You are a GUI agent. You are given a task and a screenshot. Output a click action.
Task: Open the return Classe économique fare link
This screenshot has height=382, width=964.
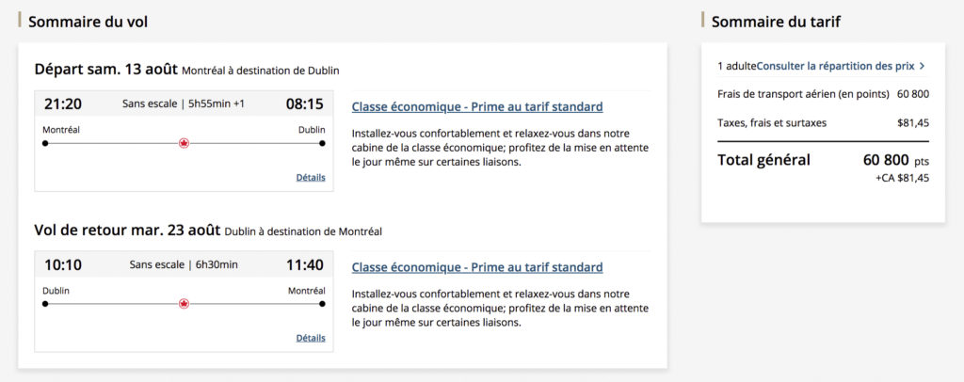point(476,267)
